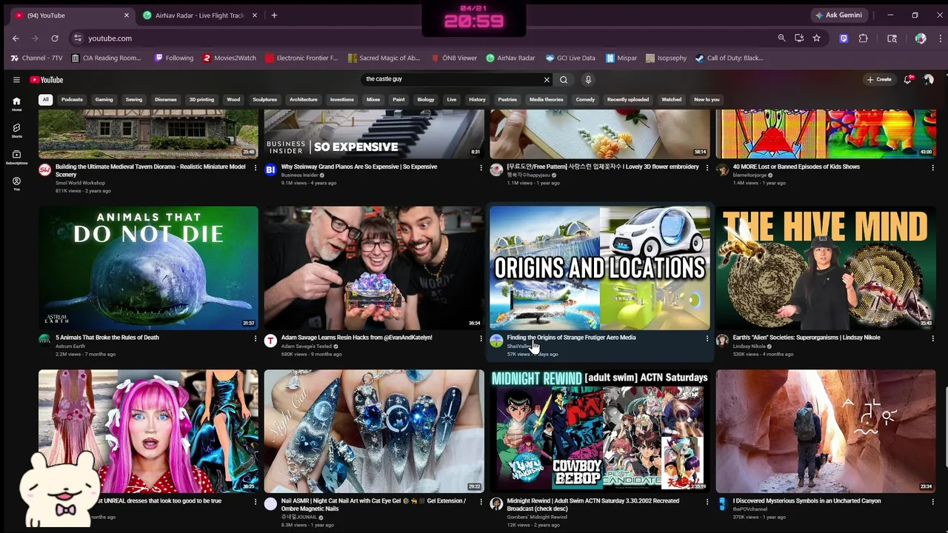Open the YouTube hamburger guide menu
948x533 pixels.
pos(16,80)
